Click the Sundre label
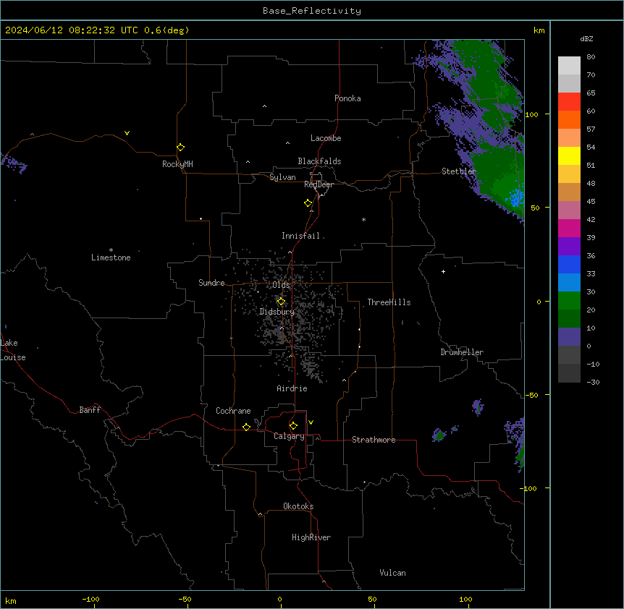Screen dimensions: 624x609 (211, 283)
